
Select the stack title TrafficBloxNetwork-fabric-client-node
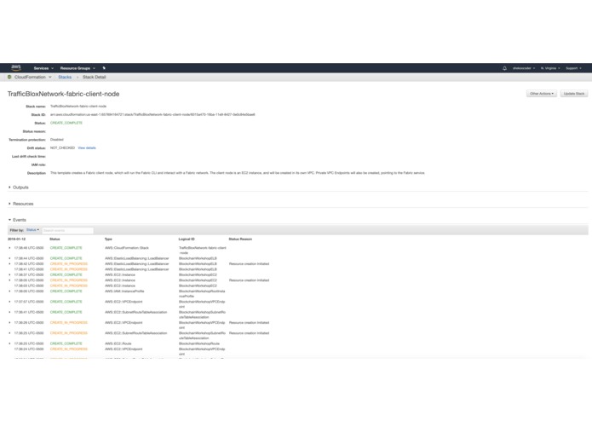(63, 94)
